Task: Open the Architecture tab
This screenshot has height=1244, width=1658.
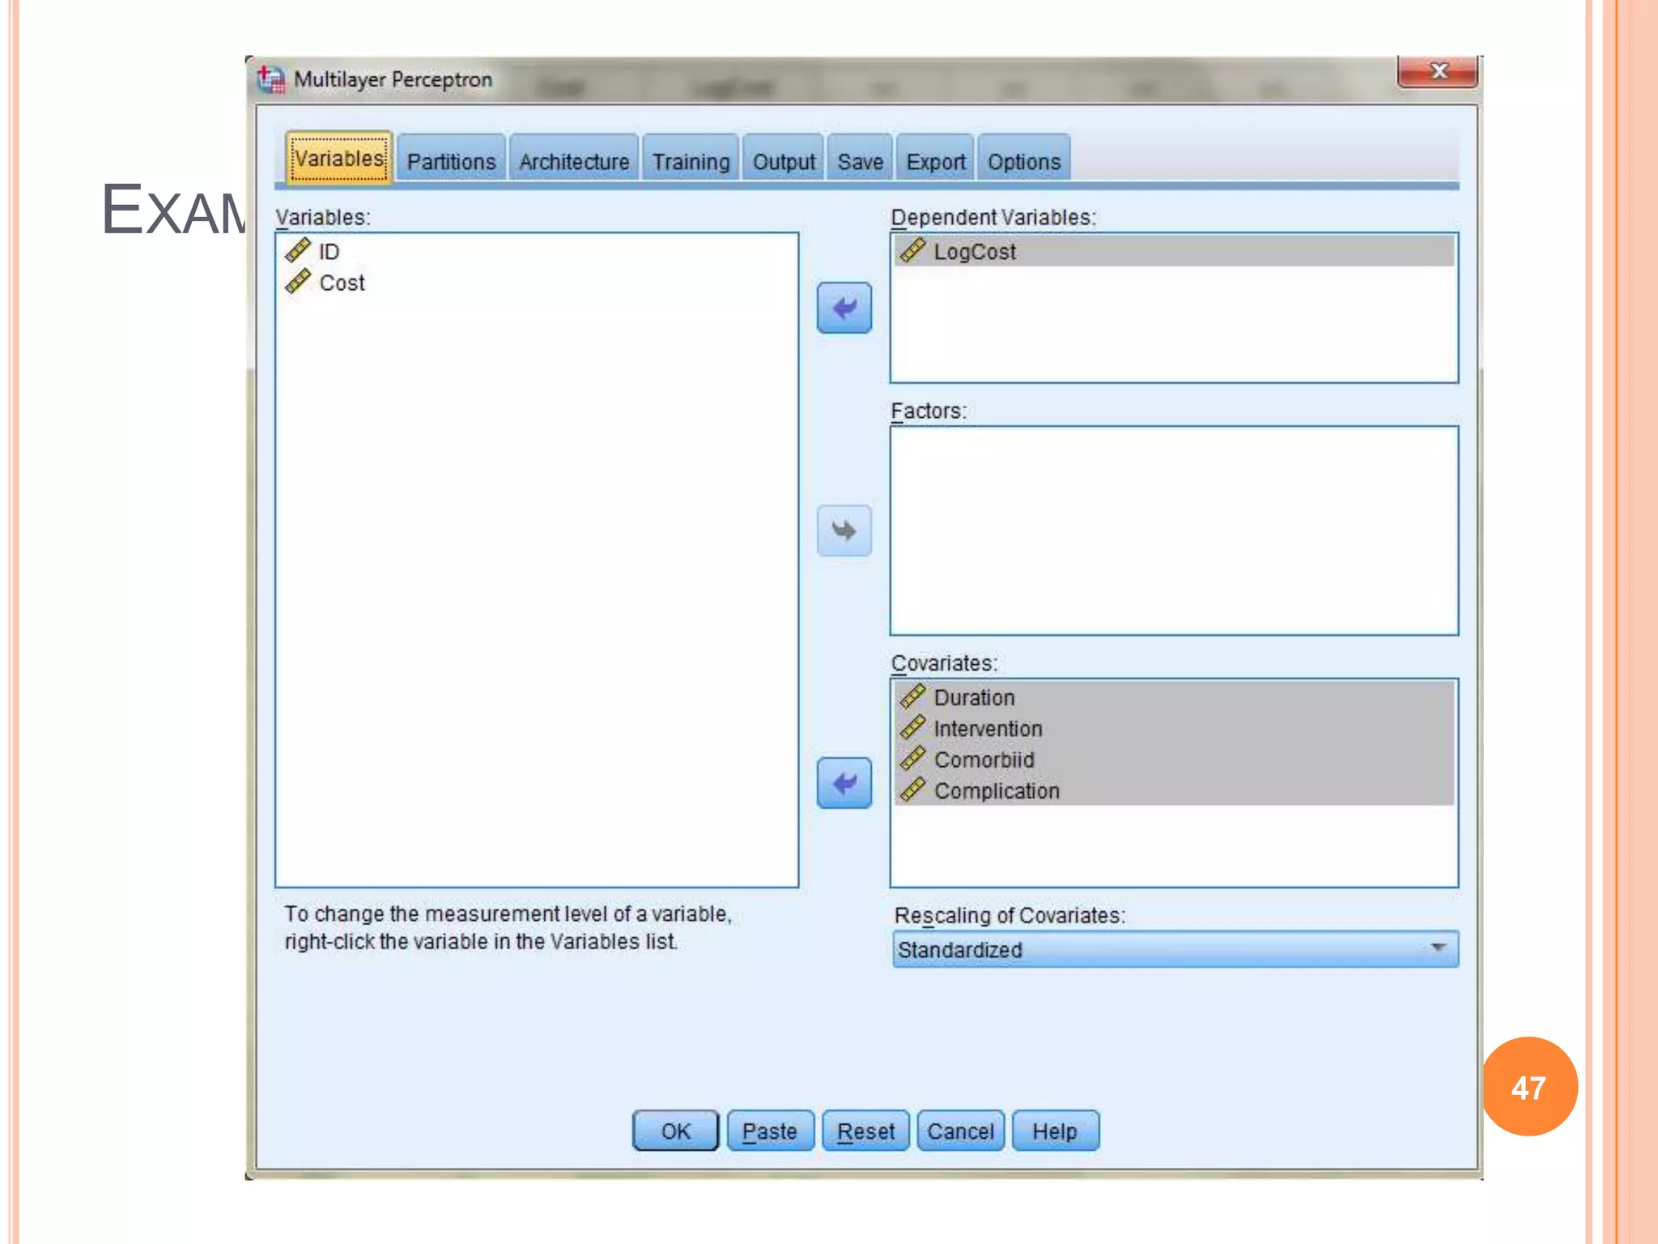Action: coord(574,161)
